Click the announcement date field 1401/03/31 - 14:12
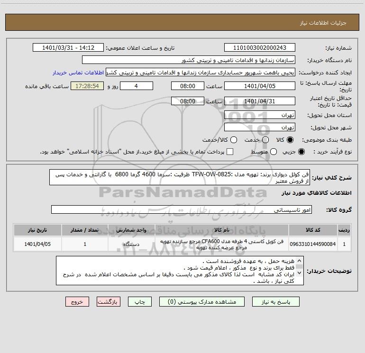The image size is (365, 353). coord(68,48)
